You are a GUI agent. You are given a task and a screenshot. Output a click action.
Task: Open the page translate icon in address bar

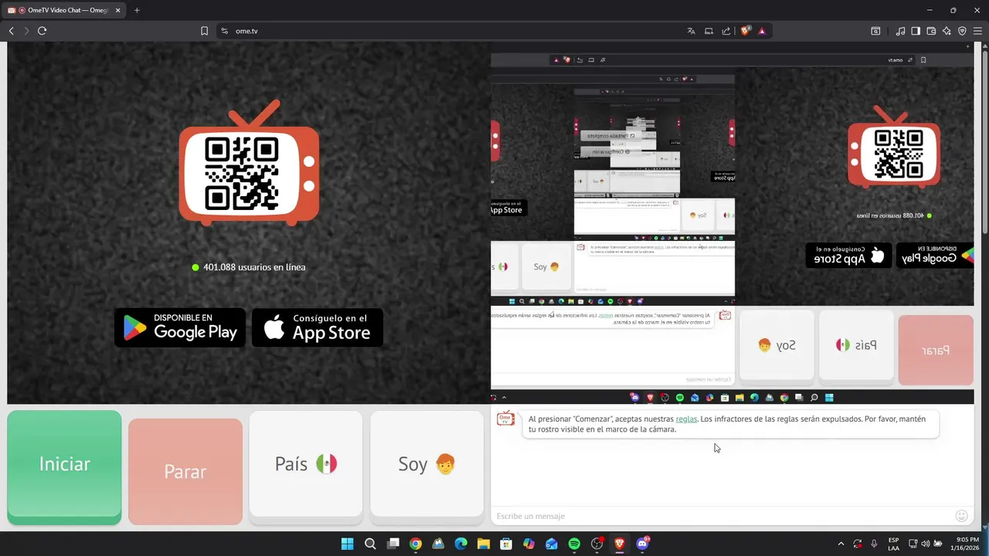pyautogui.click(x=691, y=31)
